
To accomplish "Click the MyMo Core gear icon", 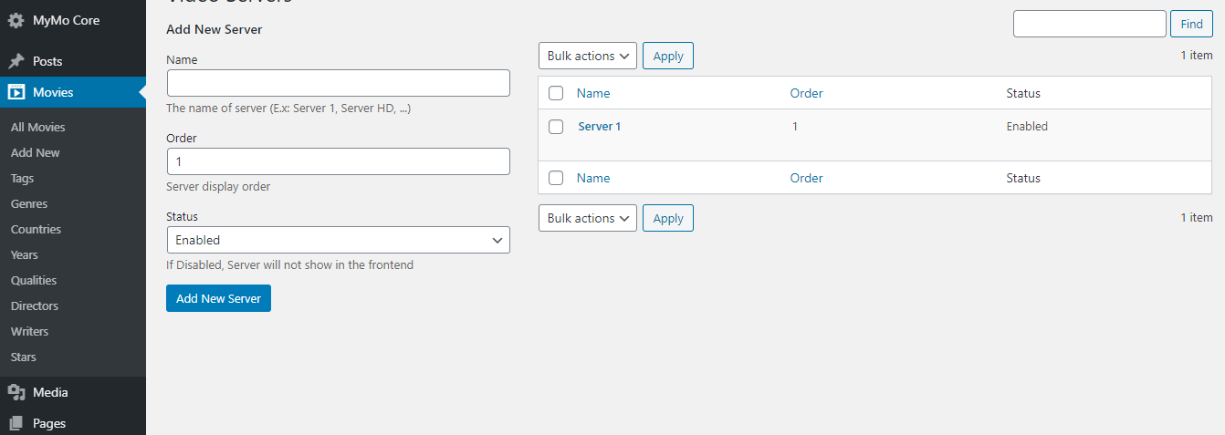I will pyautogui.click(x=16, y=20).
